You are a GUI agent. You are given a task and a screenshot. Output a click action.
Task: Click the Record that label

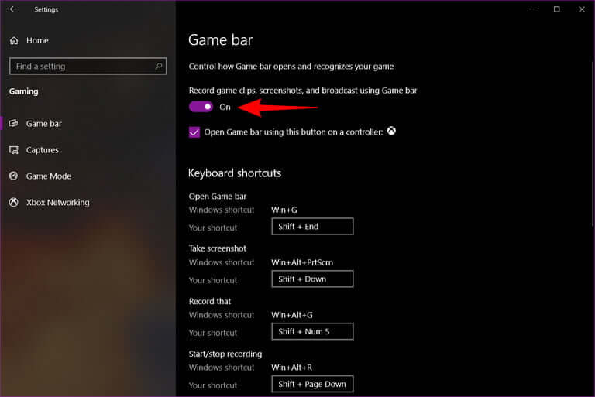(x=210, y=301)
